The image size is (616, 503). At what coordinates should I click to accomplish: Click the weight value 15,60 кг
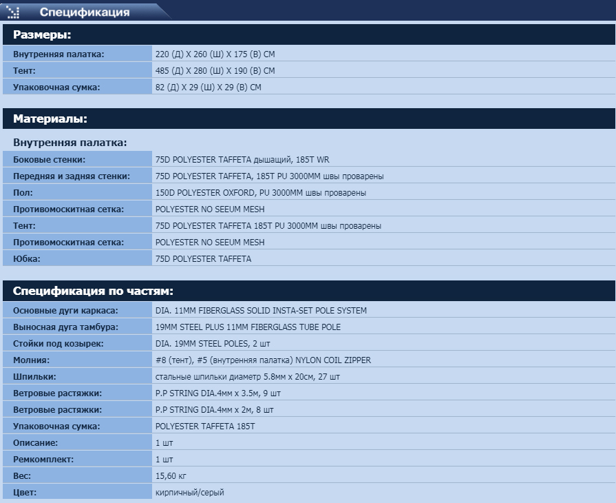[x=171, y=476]
